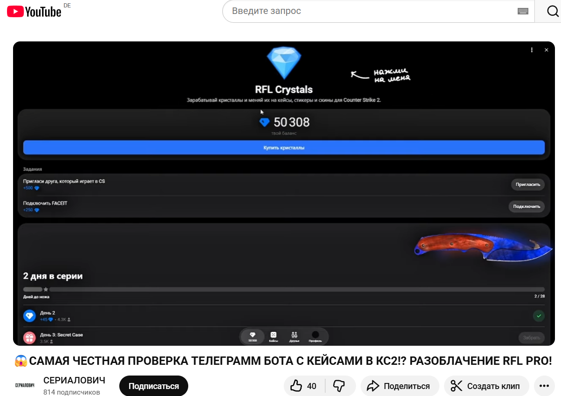
Task: Click the Подключить FACEIT button
Action: tap(527, 206)
